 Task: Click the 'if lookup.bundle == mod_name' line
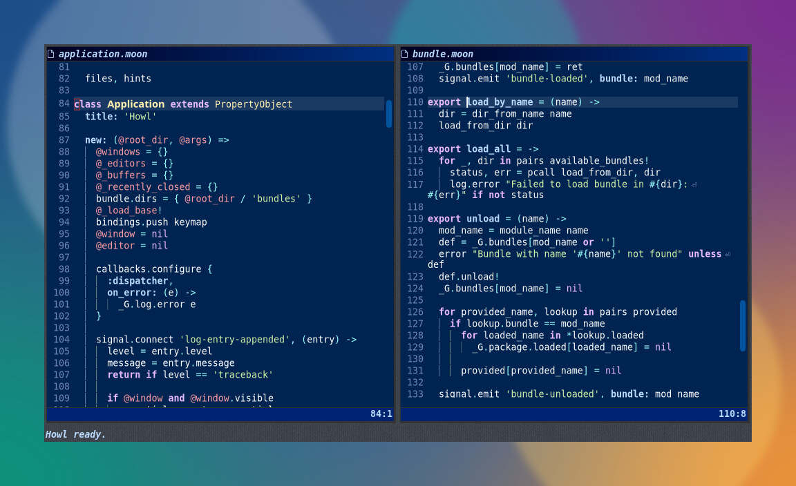pos(527,323)
